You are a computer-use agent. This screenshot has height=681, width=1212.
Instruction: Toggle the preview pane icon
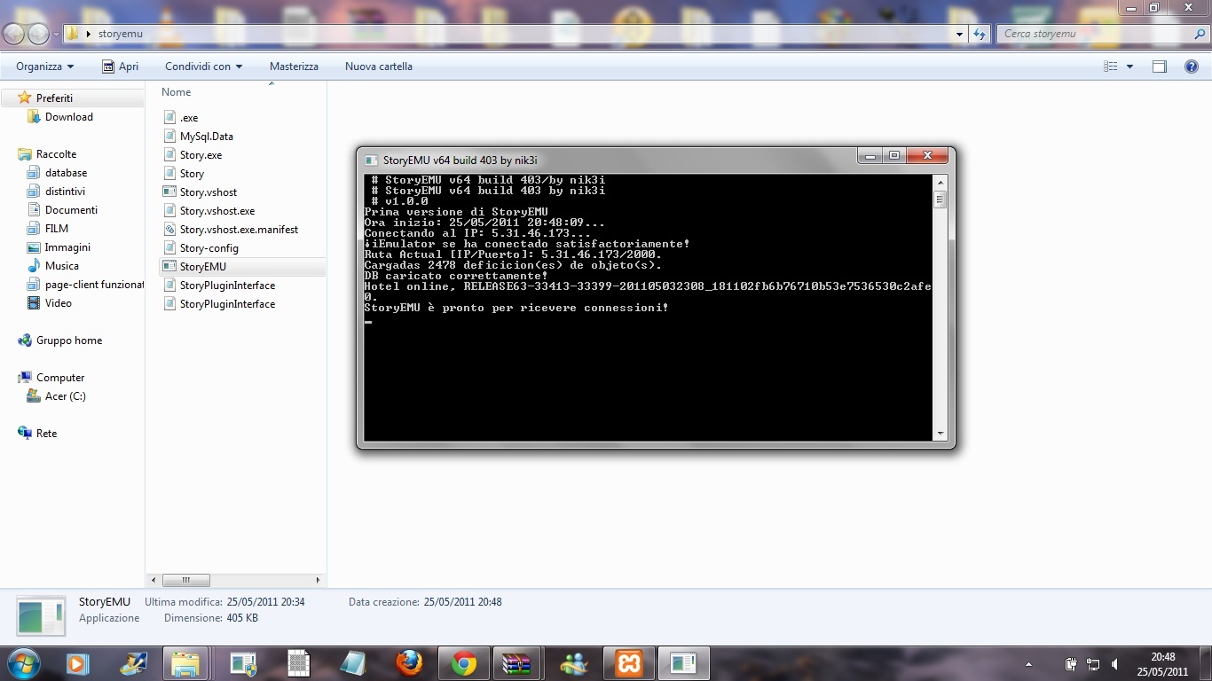click(1159, 67)
